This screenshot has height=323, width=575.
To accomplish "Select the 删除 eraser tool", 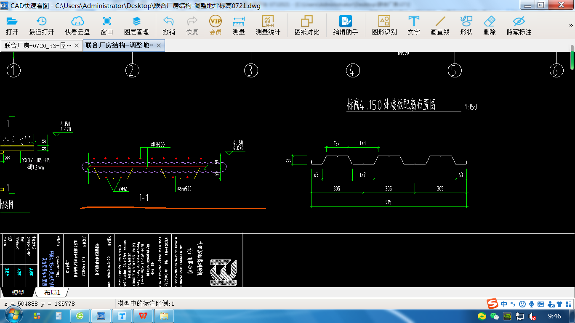I will point(490,25).
